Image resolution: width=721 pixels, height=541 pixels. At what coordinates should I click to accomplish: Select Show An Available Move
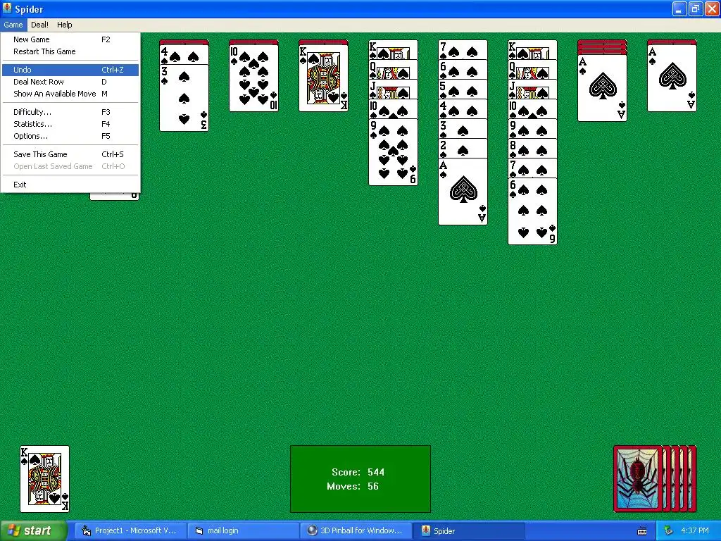click(x=70, y=94)
